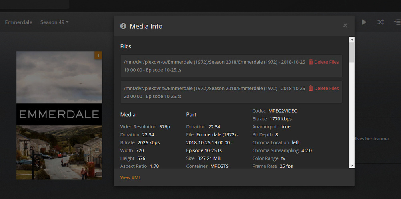Delete Files for the 19 00 00 recording

323,62
